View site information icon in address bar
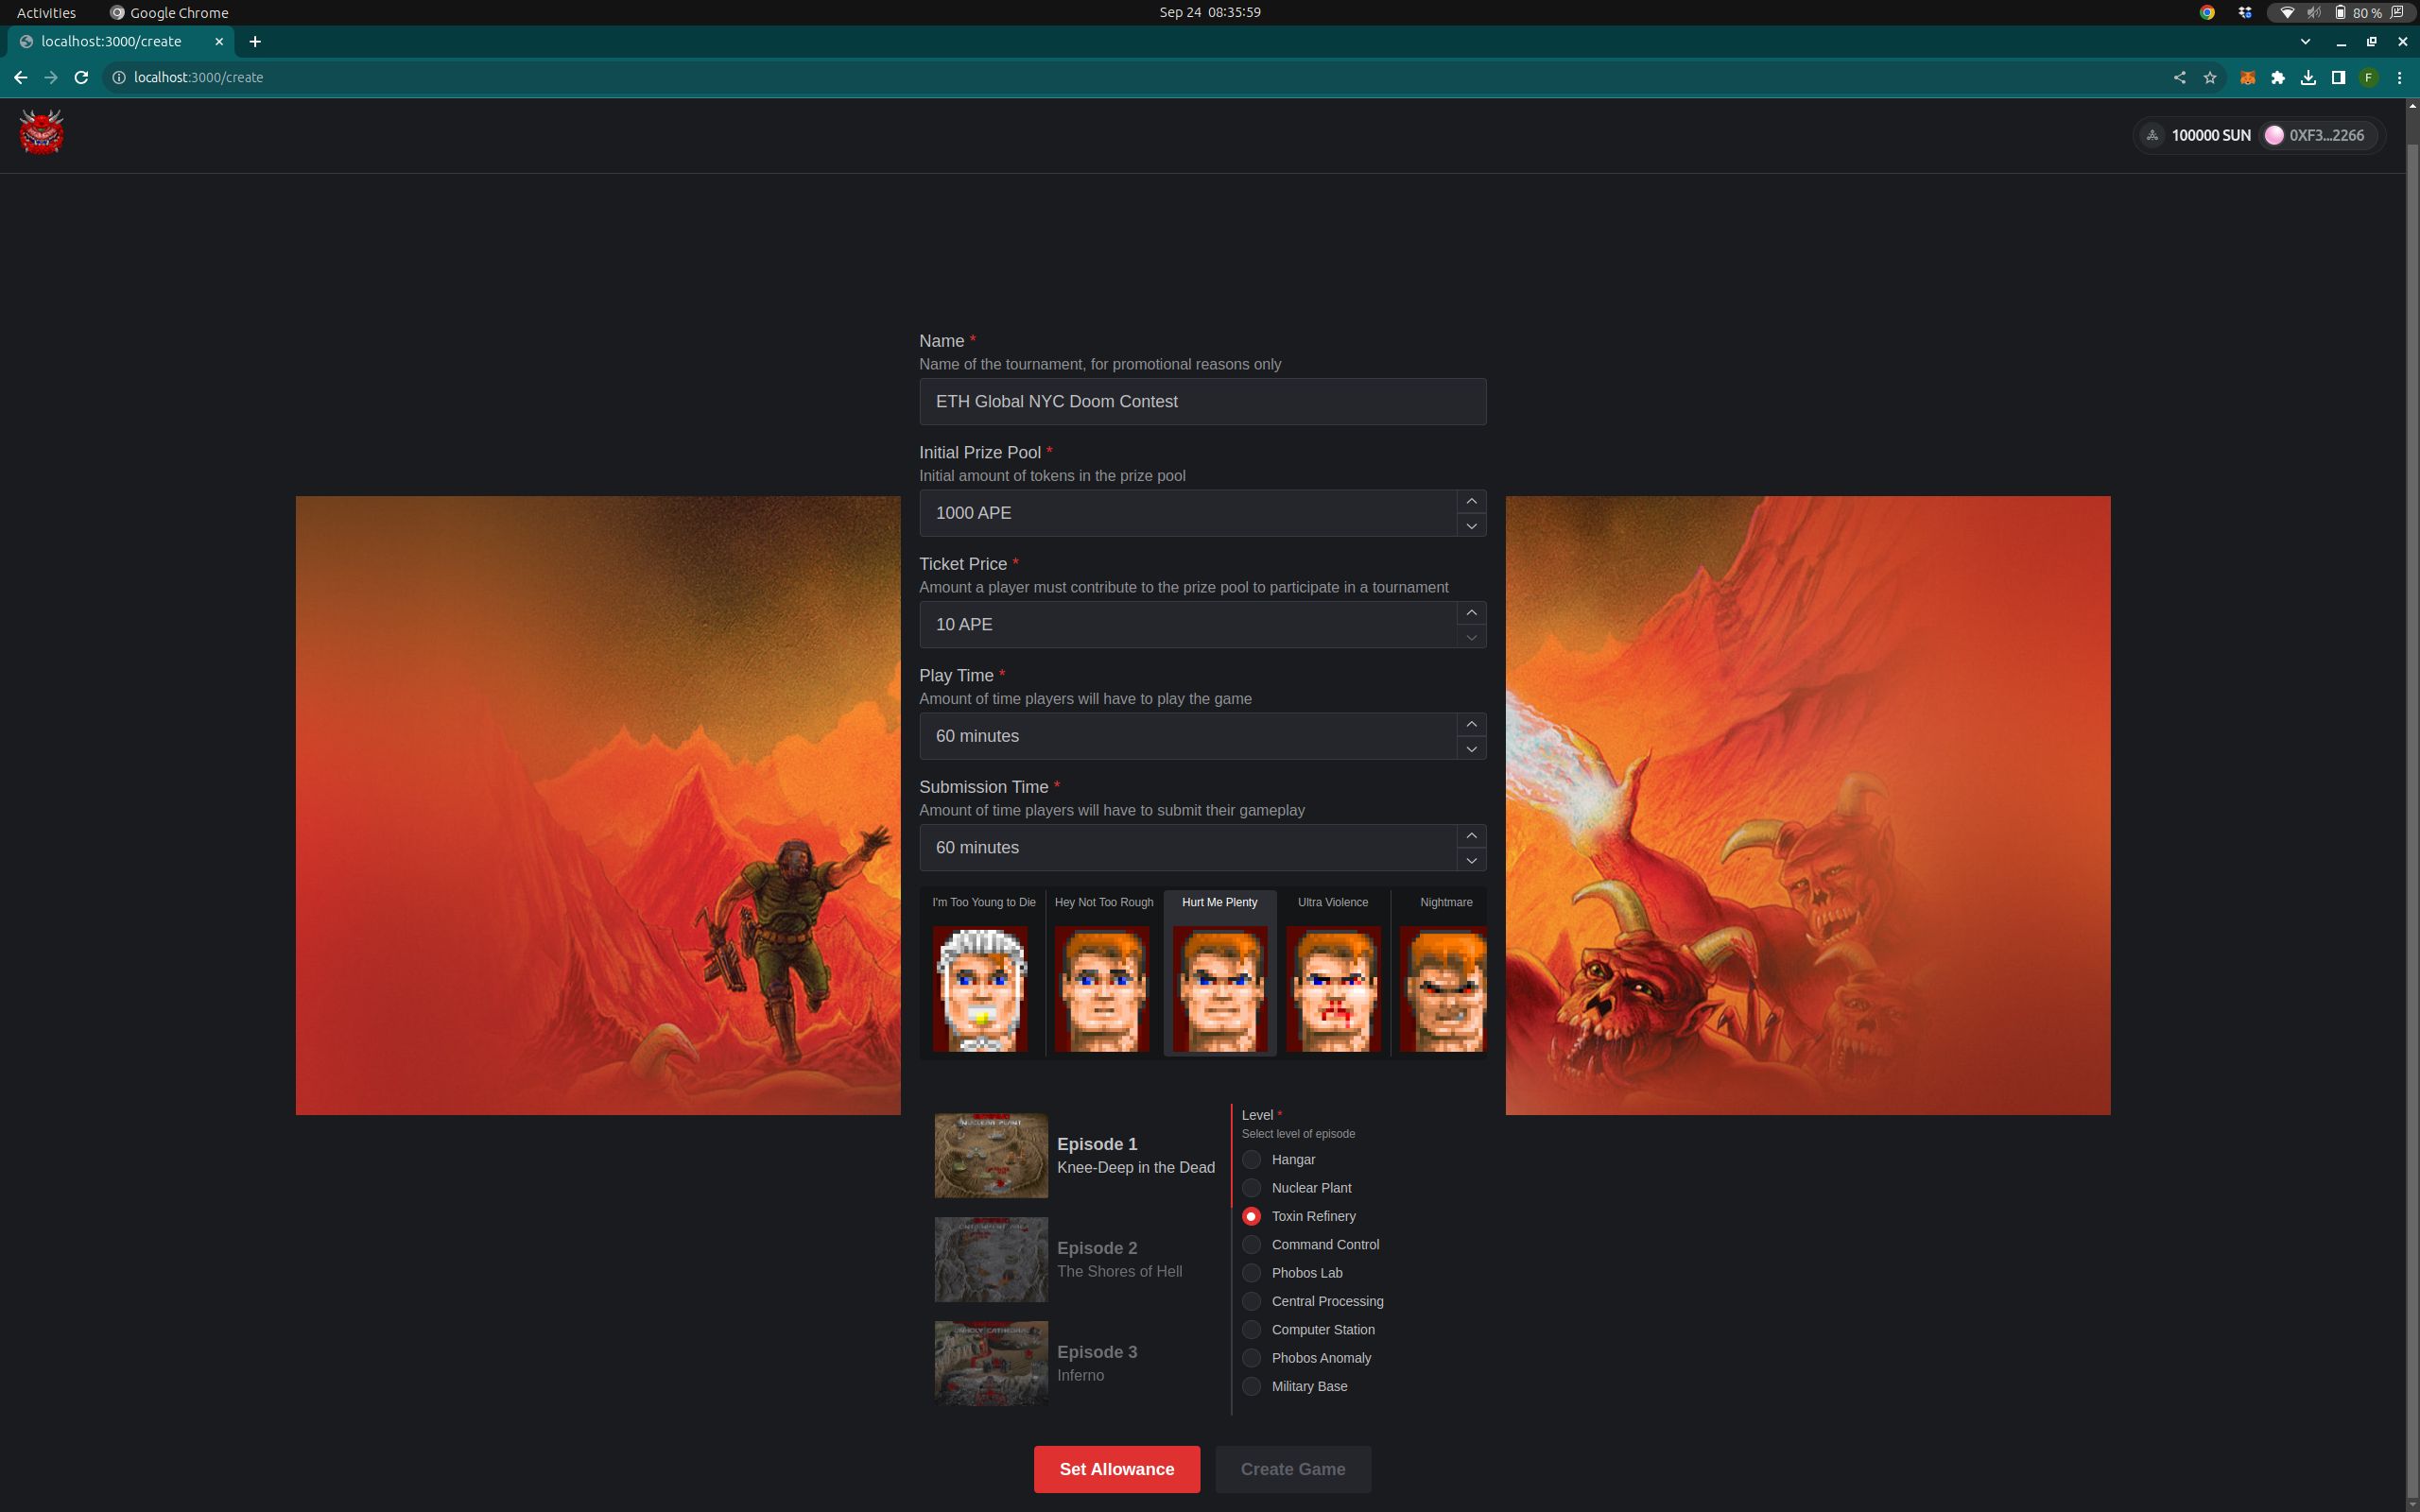This screenshot has width=2420, height=1512. [x=118, y=77]
